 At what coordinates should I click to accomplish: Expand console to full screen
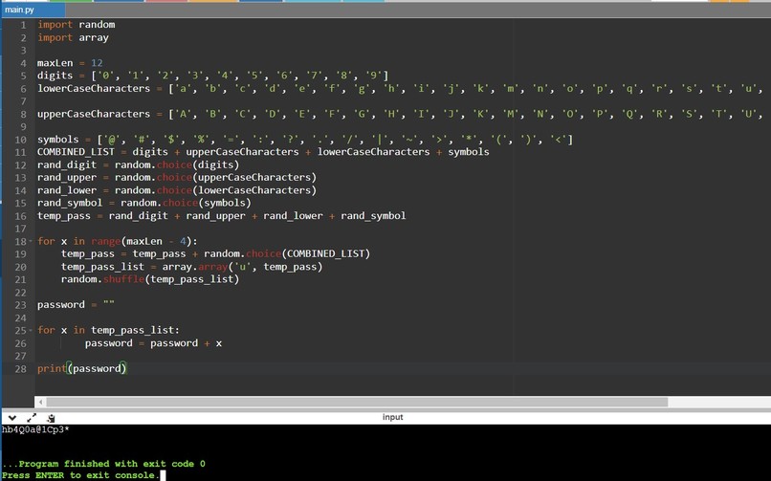pos(32,418)
